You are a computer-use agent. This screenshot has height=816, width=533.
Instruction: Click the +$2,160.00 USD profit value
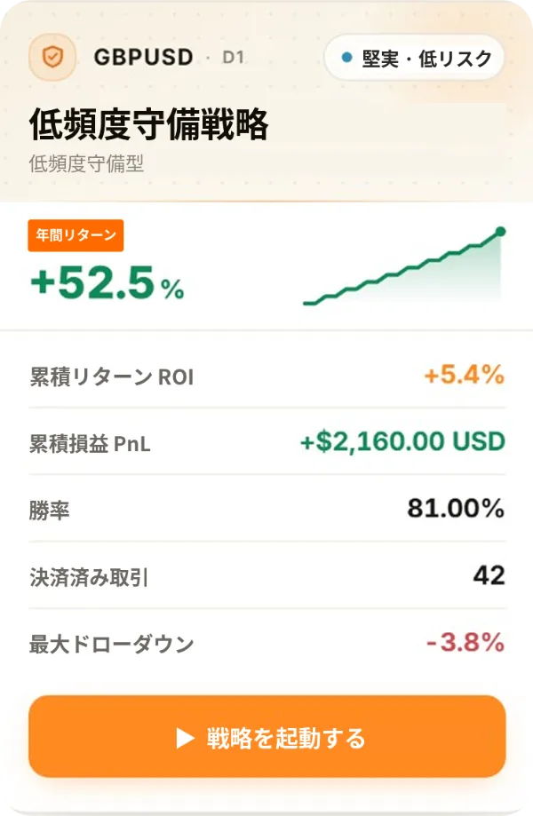403,442
